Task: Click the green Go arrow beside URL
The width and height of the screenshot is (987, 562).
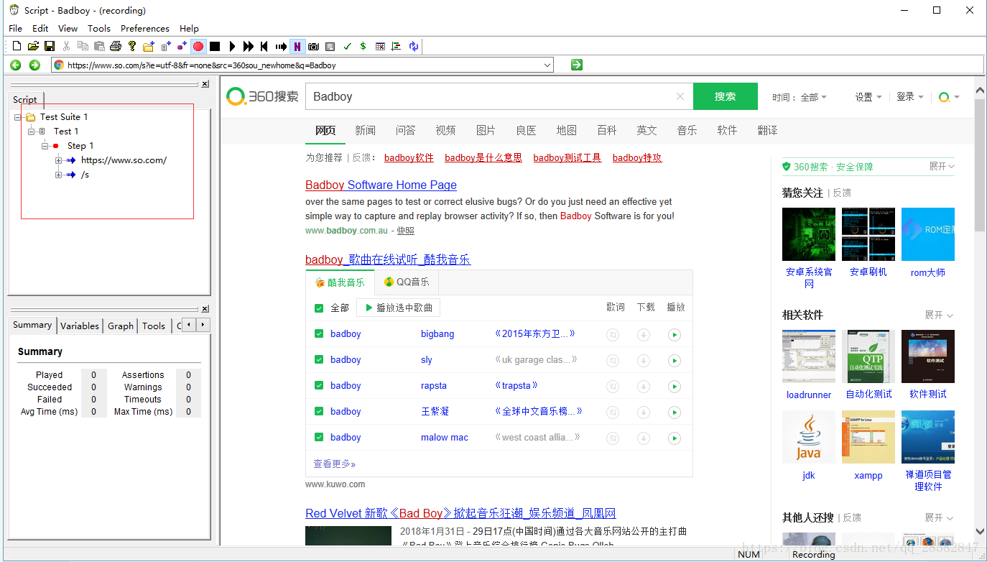Action: pos(576,65)
